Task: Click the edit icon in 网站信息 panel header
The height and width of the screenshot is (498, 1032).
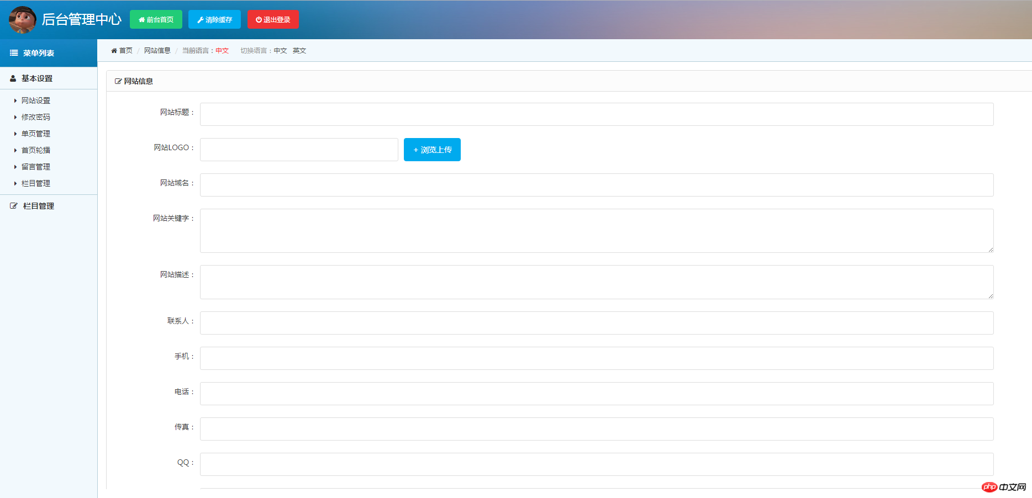Action: (x=118, y=81)
